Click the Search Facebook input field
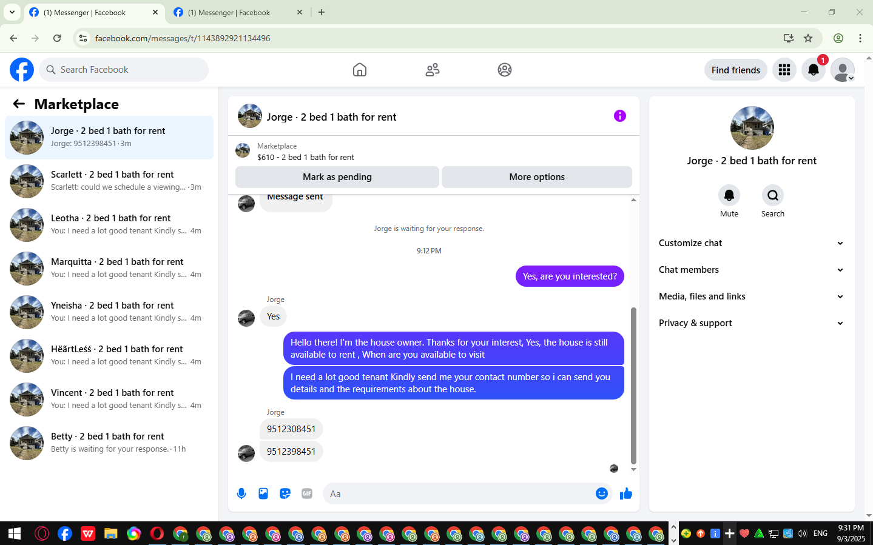This screenshot has height=545, width=873. pyautogui.click(x=124, y=70)
